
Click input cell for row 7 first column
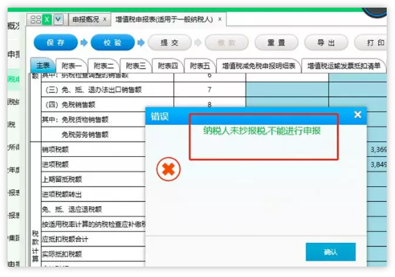[x=287, y=90]
